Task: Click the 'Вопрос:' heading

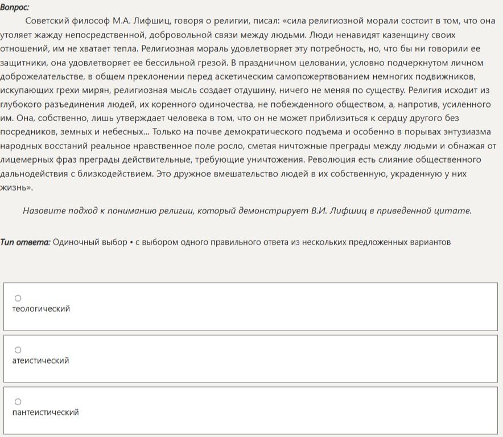Action: [14, 7]
